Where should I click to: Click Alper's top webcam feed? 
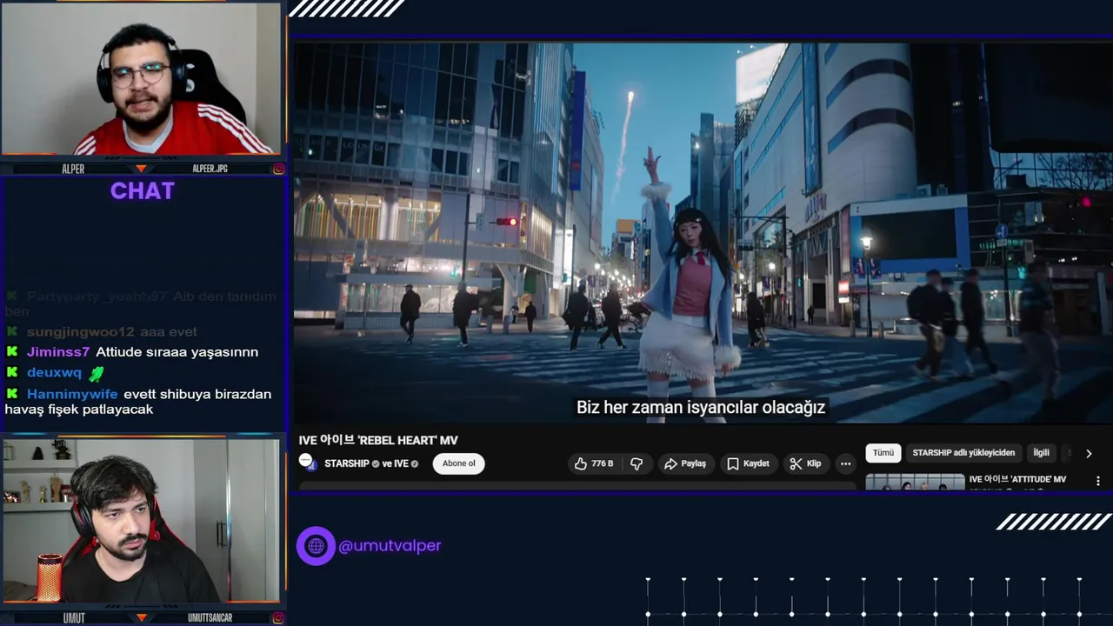[141, 80]
